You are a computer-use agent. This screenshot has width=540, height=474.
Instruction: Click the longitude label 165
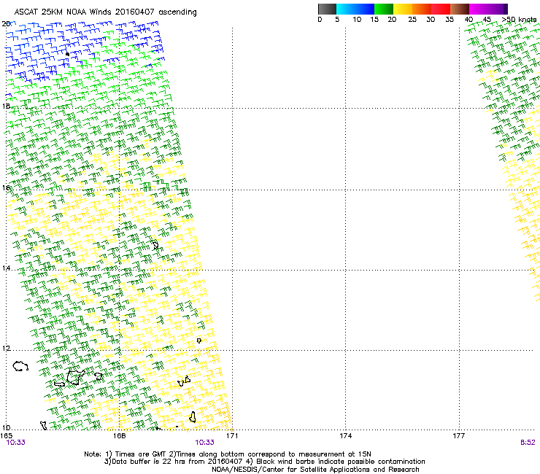[6, 436]
